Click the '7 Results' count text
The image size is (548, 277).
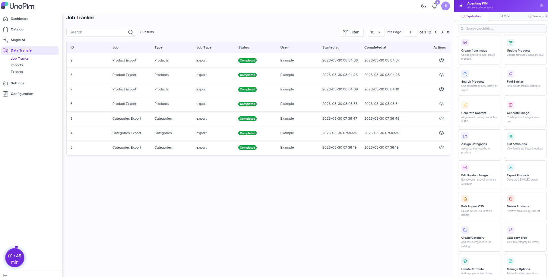(147, 32)
